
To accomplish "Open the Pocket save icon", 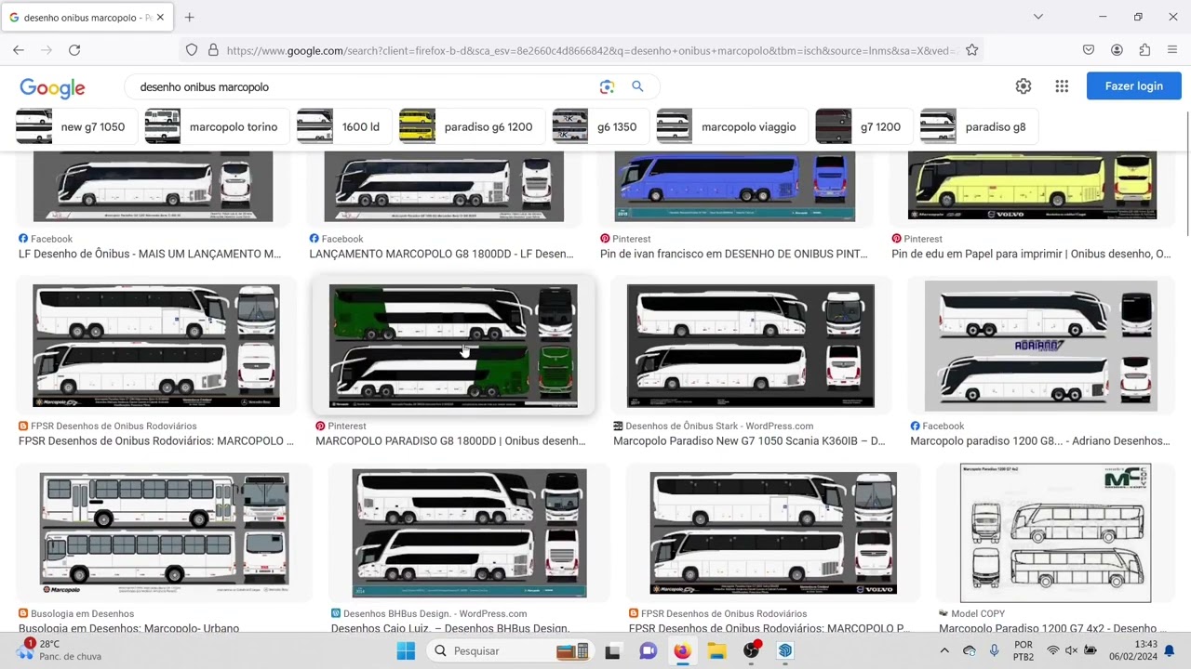I will [1089, 50].
